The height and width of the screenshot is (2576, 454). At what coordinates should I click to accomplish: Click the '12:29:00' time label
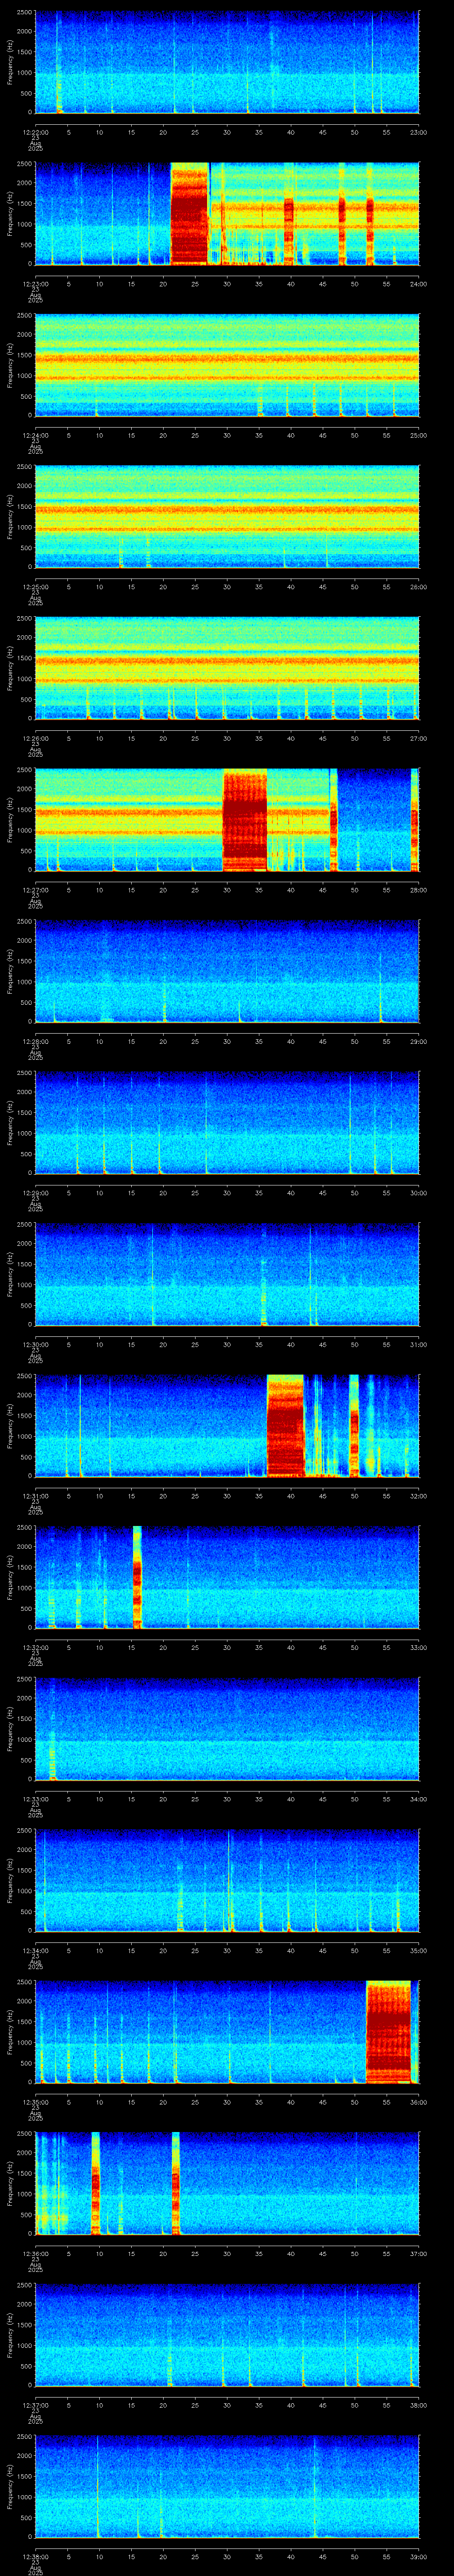pyautogui.click(x=35, y=1192)
